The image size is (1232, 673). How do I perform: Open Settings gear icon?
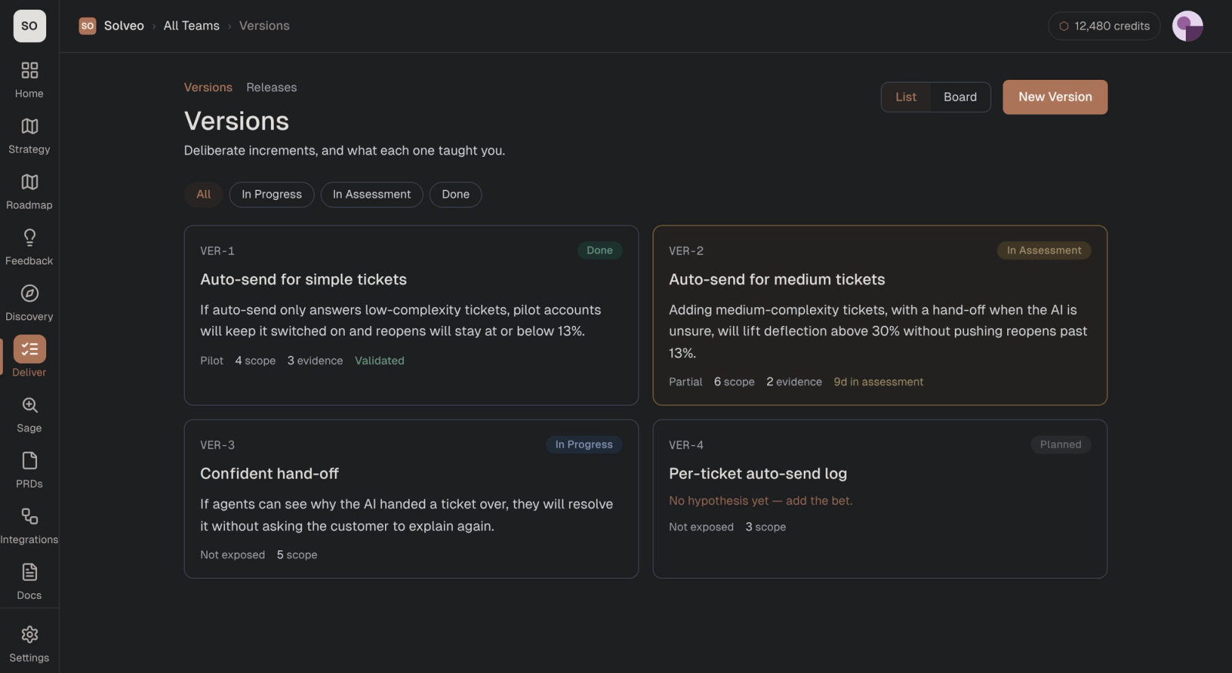pyautogui.click(x=29, y=635)
